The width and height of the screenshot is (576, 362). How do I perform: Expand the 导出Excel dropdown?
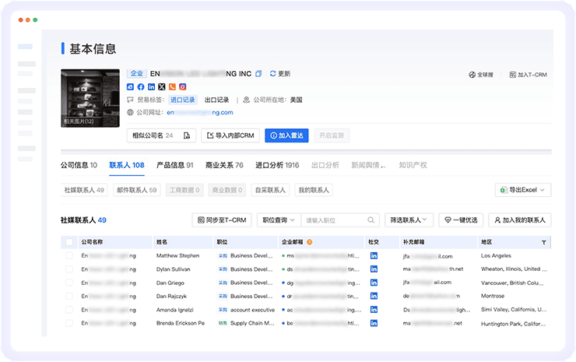(523, 190)
